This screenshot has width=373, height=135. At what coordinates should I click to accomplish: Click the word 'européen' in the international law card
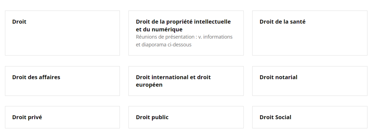tap(149, 85)
